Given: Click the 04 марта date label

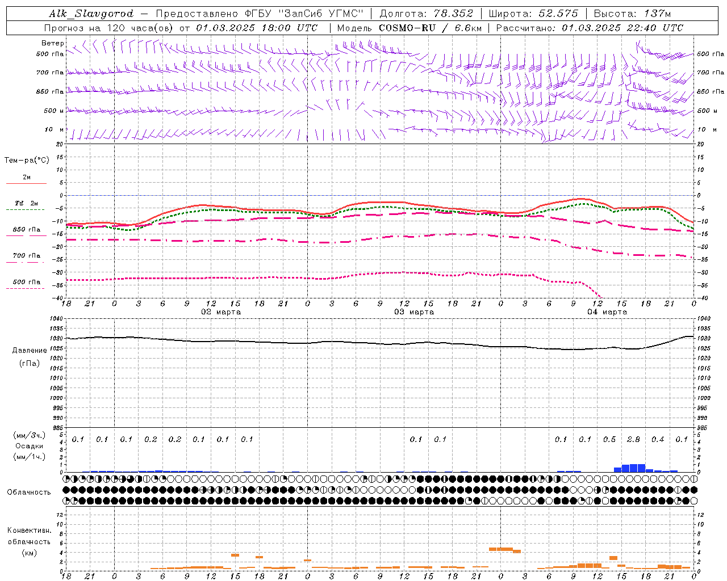Looking at the screenshot, I should pyautogui.click(x=608, y=312).
